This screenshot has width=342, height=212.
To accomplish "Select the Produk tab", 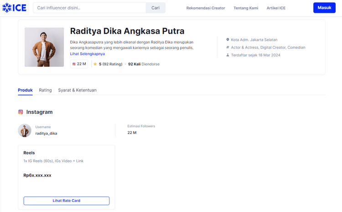I will (x=25, y=90).
